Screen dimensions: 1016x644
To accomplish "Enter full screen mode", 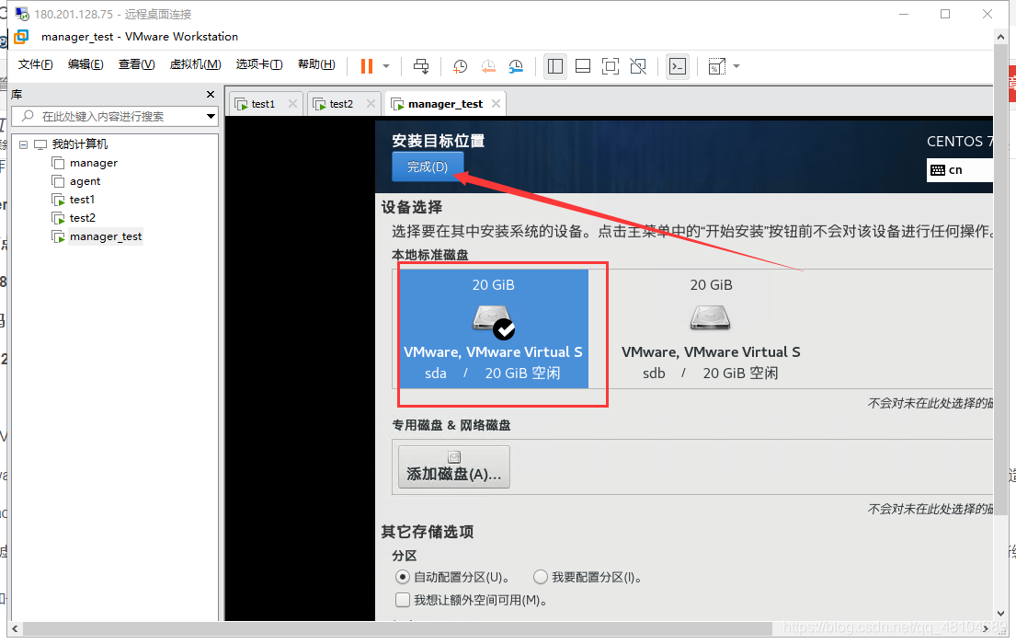I will (x=611, y=66).
